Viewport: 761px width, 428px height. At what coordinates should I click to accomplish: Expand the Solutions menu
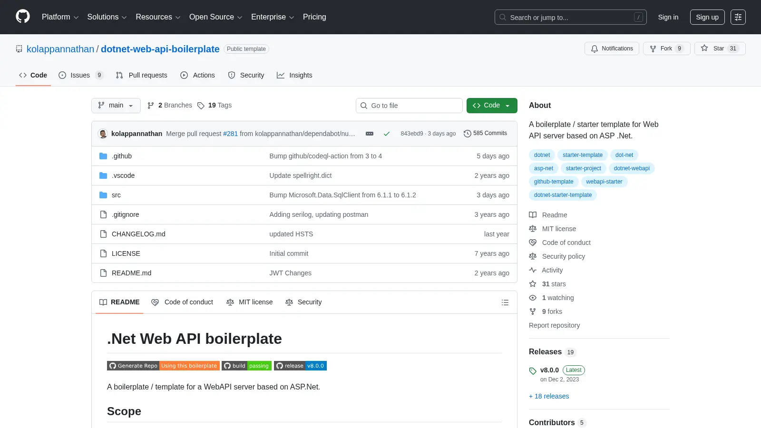[107, 17]
